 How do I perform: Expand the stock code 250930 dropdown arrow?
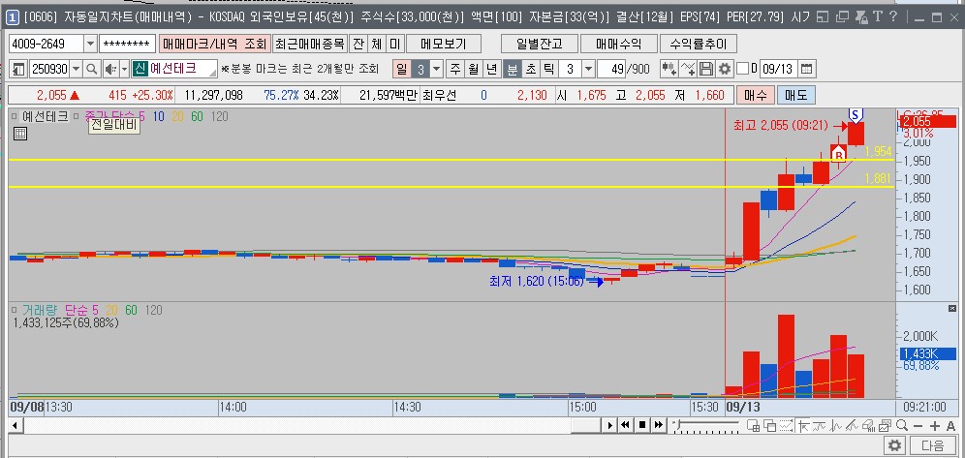pyautogui.click(x=77, y=69)
